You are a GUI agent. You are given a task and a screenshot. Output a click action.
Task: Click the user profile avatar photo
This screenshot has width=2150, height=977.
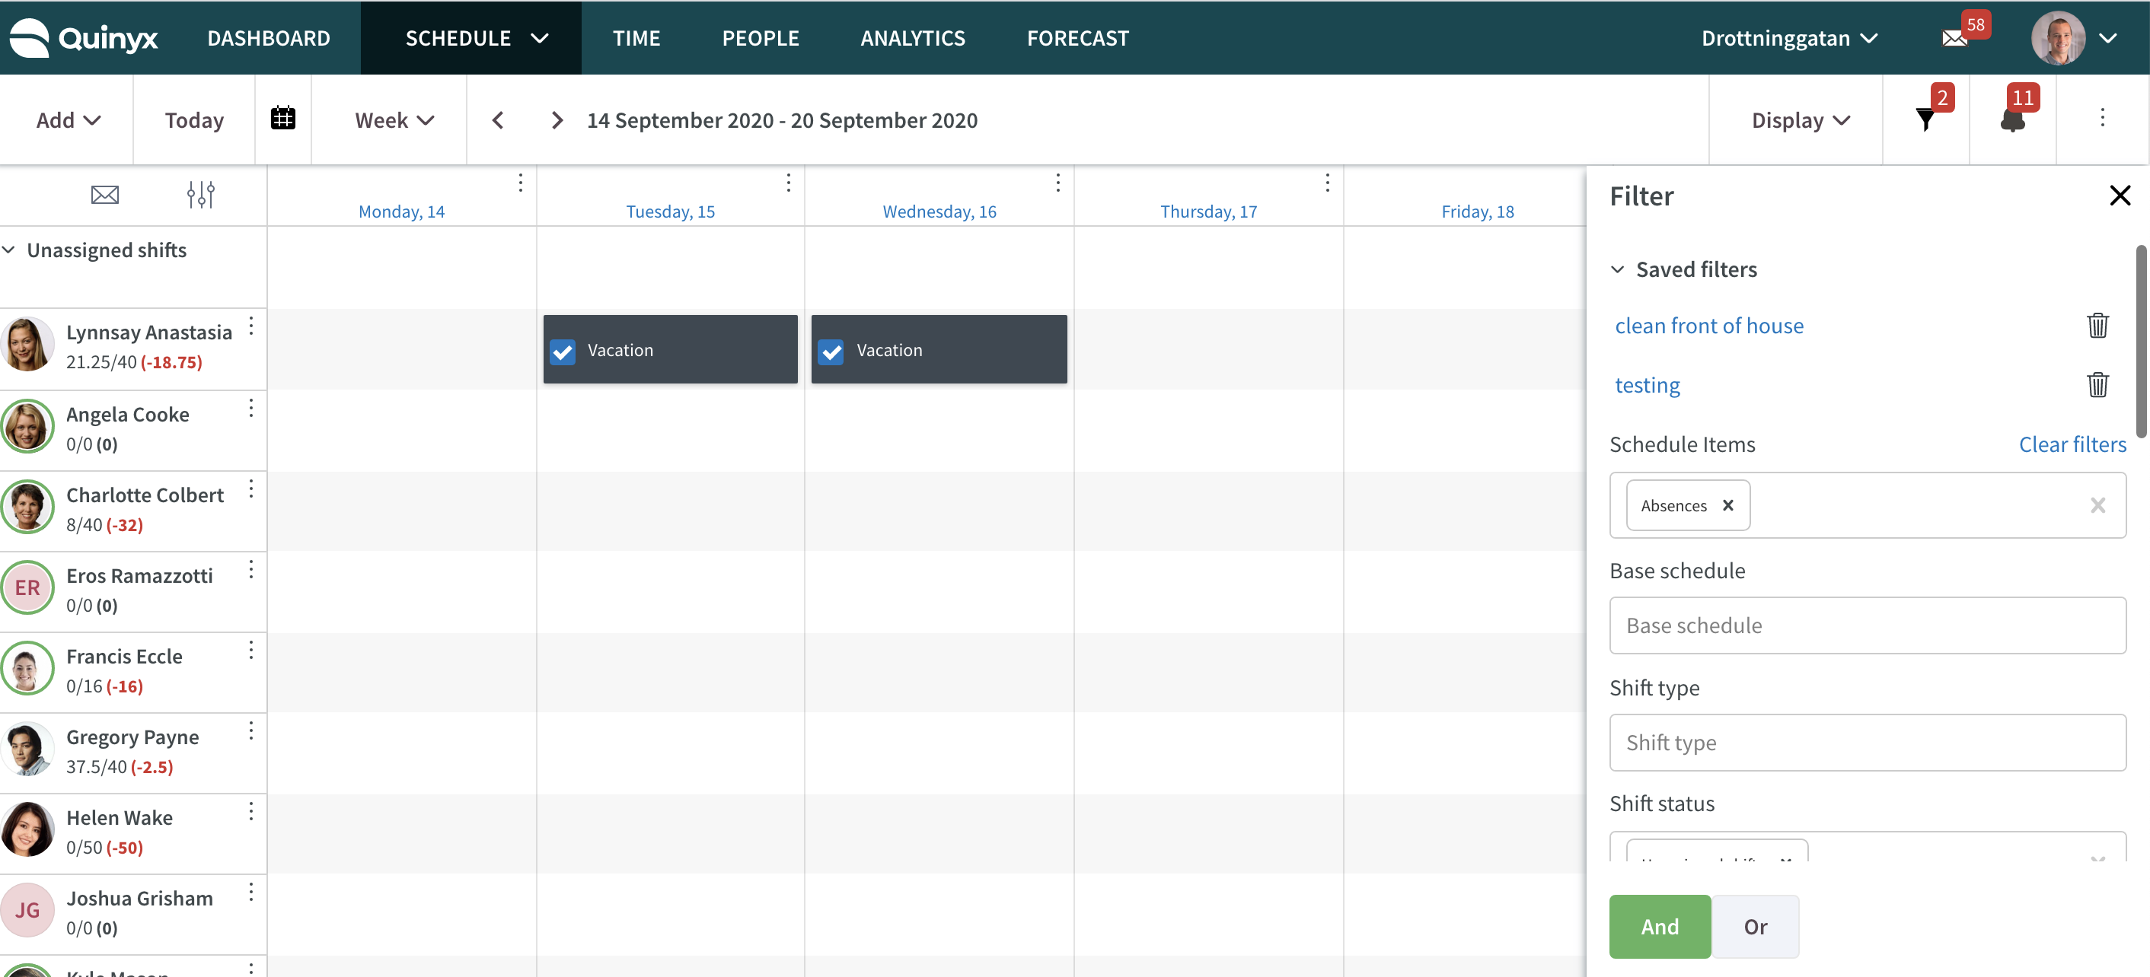2057,38
